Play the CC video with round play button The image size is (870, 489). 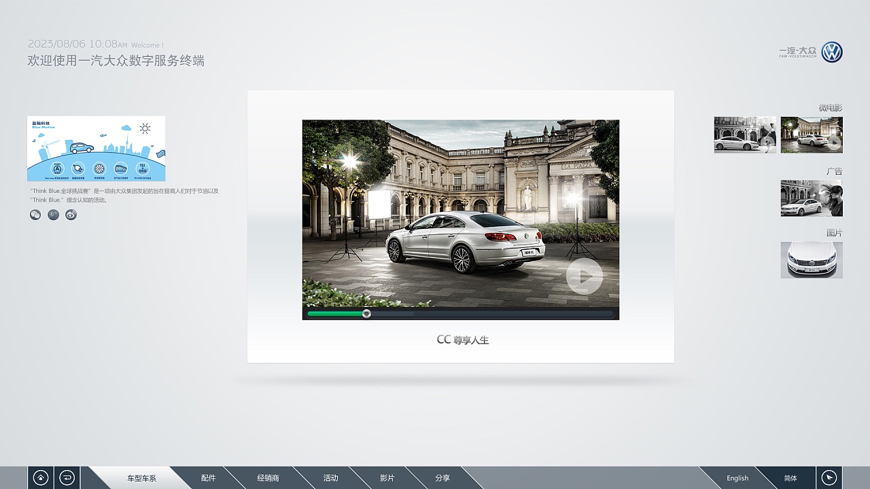point(585,276)
